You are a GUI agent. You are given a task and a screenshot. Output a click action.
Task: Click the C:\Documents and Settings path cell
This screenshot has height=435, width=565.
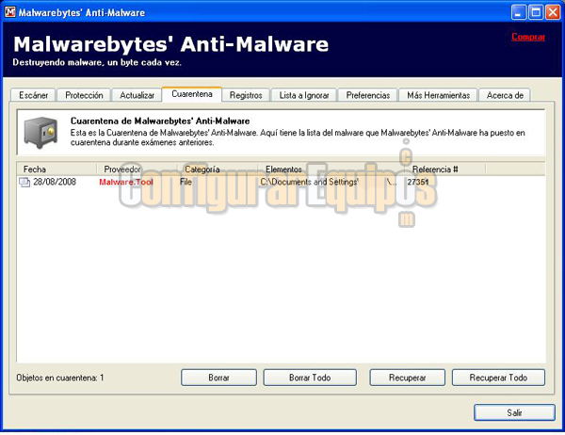click(328, 182)
